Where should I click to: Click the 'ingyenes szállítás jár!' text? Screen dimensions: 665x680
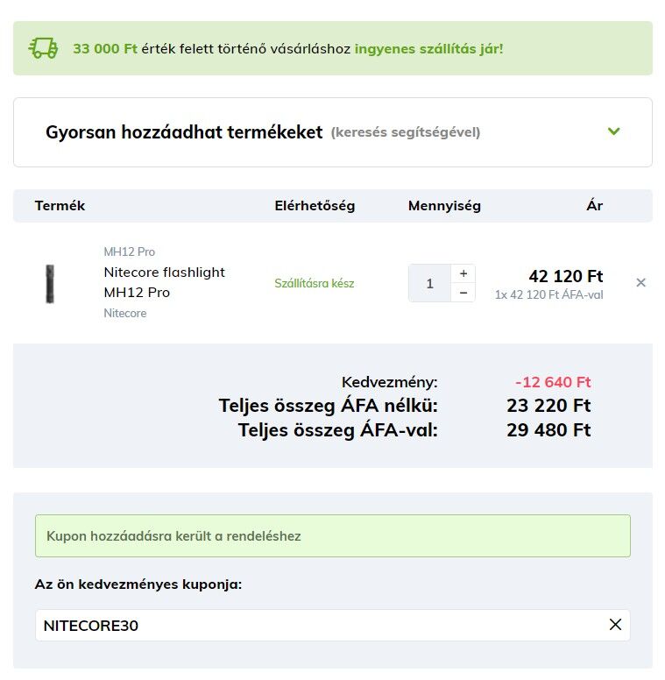pos(428,48)
